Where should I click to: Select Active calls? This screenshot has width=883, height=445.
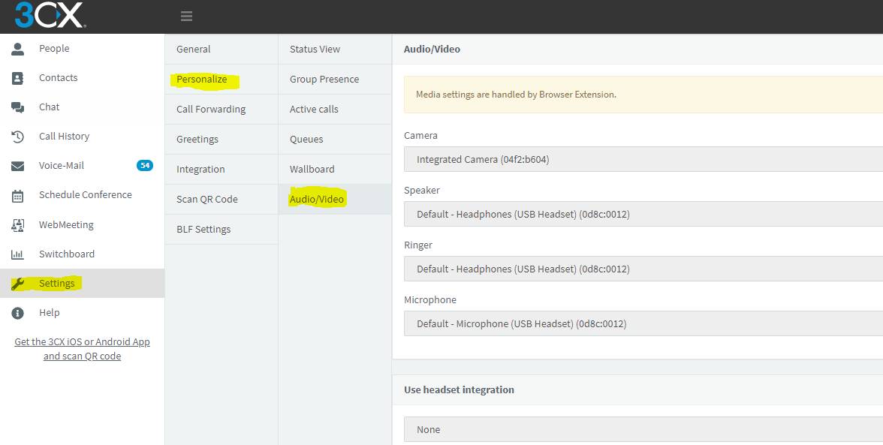click(335, 109)
